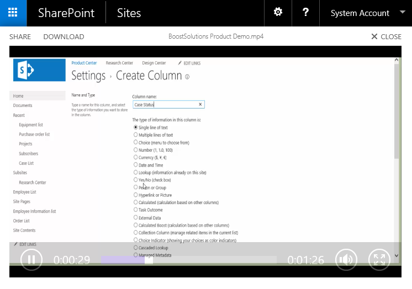Select Single line of text
Screen dimensions: 412x289
pos(135,127)
